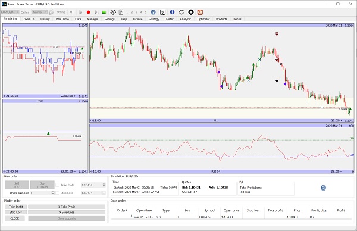The image size is (357, 231).
Task: Click the Buy 1.10438 button
Action: point(42,185)
